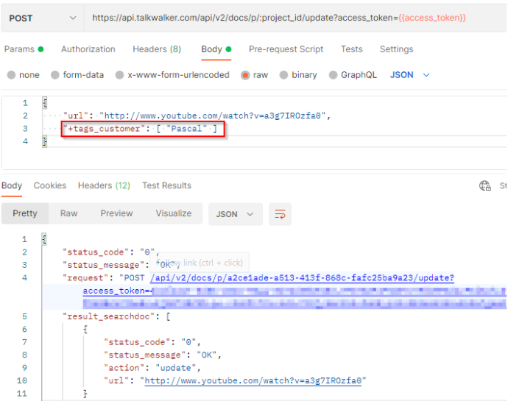Click the top-level "status_code": "0" line

[110, 252]
